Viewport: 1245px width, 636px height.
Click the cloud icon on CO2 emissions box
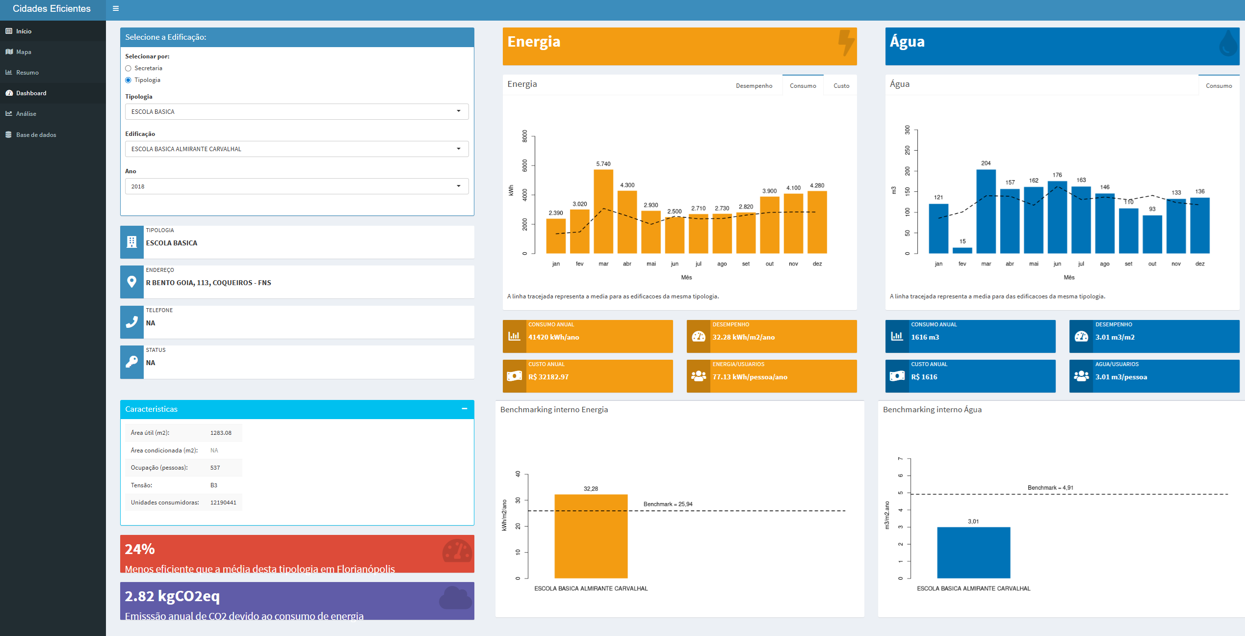click(x=455, y=598)
